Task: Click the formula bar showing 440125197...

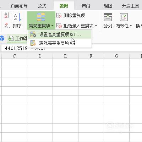Action: pos(72,48)
